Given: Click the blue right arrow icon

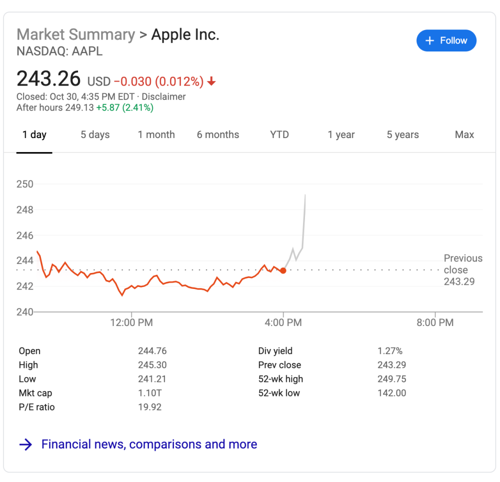Looking at the screenshot, I should (25, 444).
